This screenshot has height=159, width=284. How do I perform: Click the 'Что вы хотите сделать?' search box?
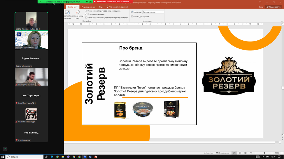click(117, 7)
